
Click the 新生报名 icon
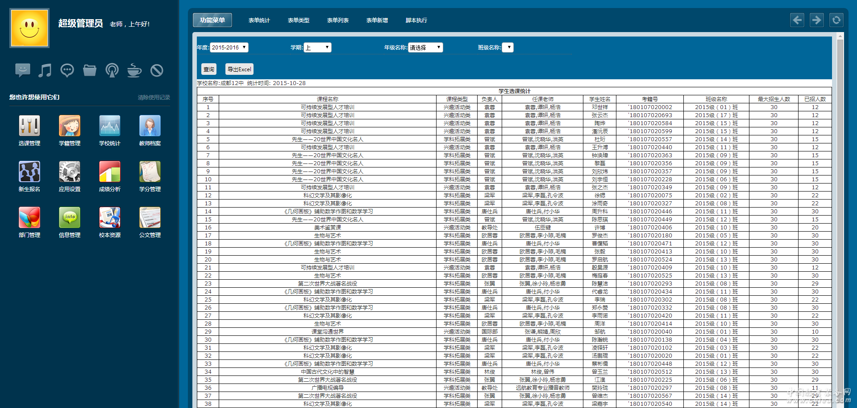click(29, 172)
